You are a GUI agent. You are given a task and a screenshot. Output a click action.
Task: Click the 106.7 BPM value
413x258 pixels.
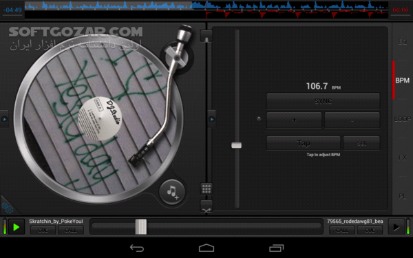coord(317,86)
